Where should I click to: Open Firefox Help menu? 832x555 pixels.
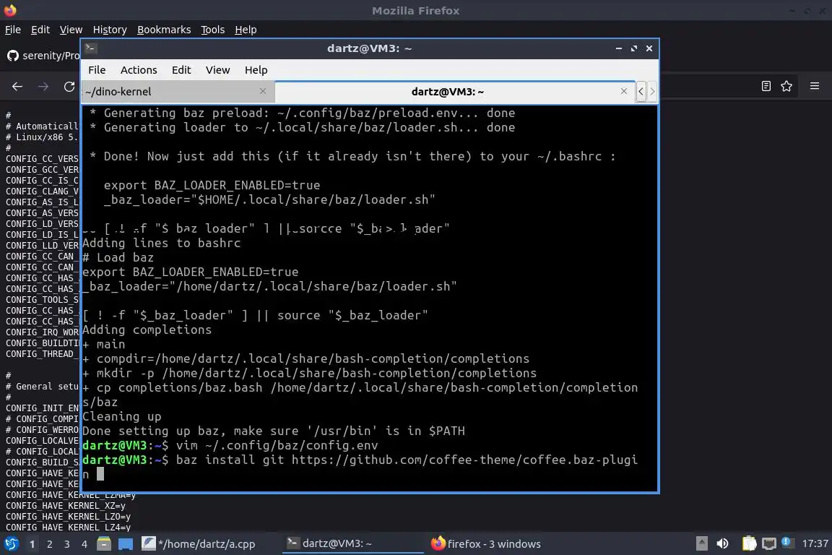click(x=246, y=30)
